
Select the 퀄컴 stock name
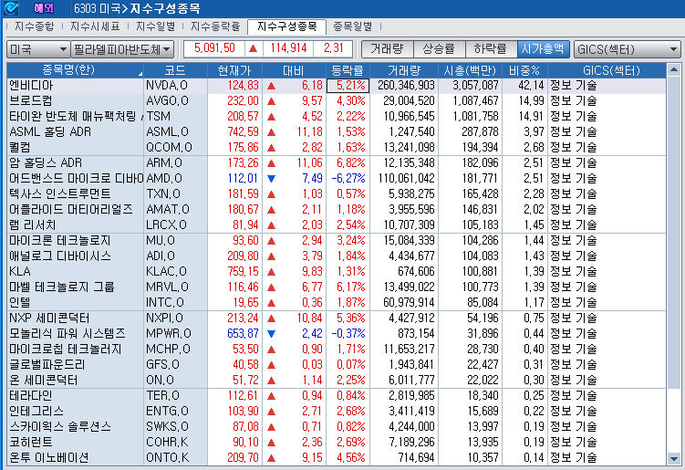pos(20,147)
